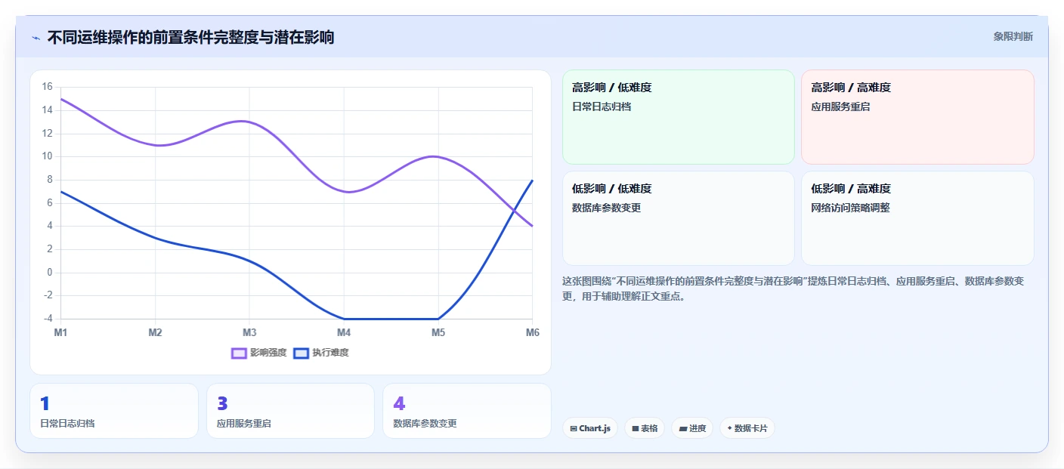The height and width of the screenshot is (469, 1064).
Task: Select the Chart.js tag chip
Action: pos(590,428)
